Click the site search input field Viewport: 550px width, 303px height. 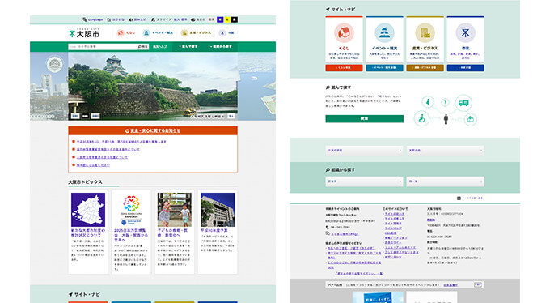tap(102, 46)
